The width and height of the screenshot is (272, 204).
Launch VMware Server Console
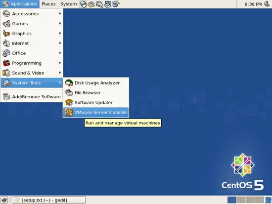coord(96,113)
